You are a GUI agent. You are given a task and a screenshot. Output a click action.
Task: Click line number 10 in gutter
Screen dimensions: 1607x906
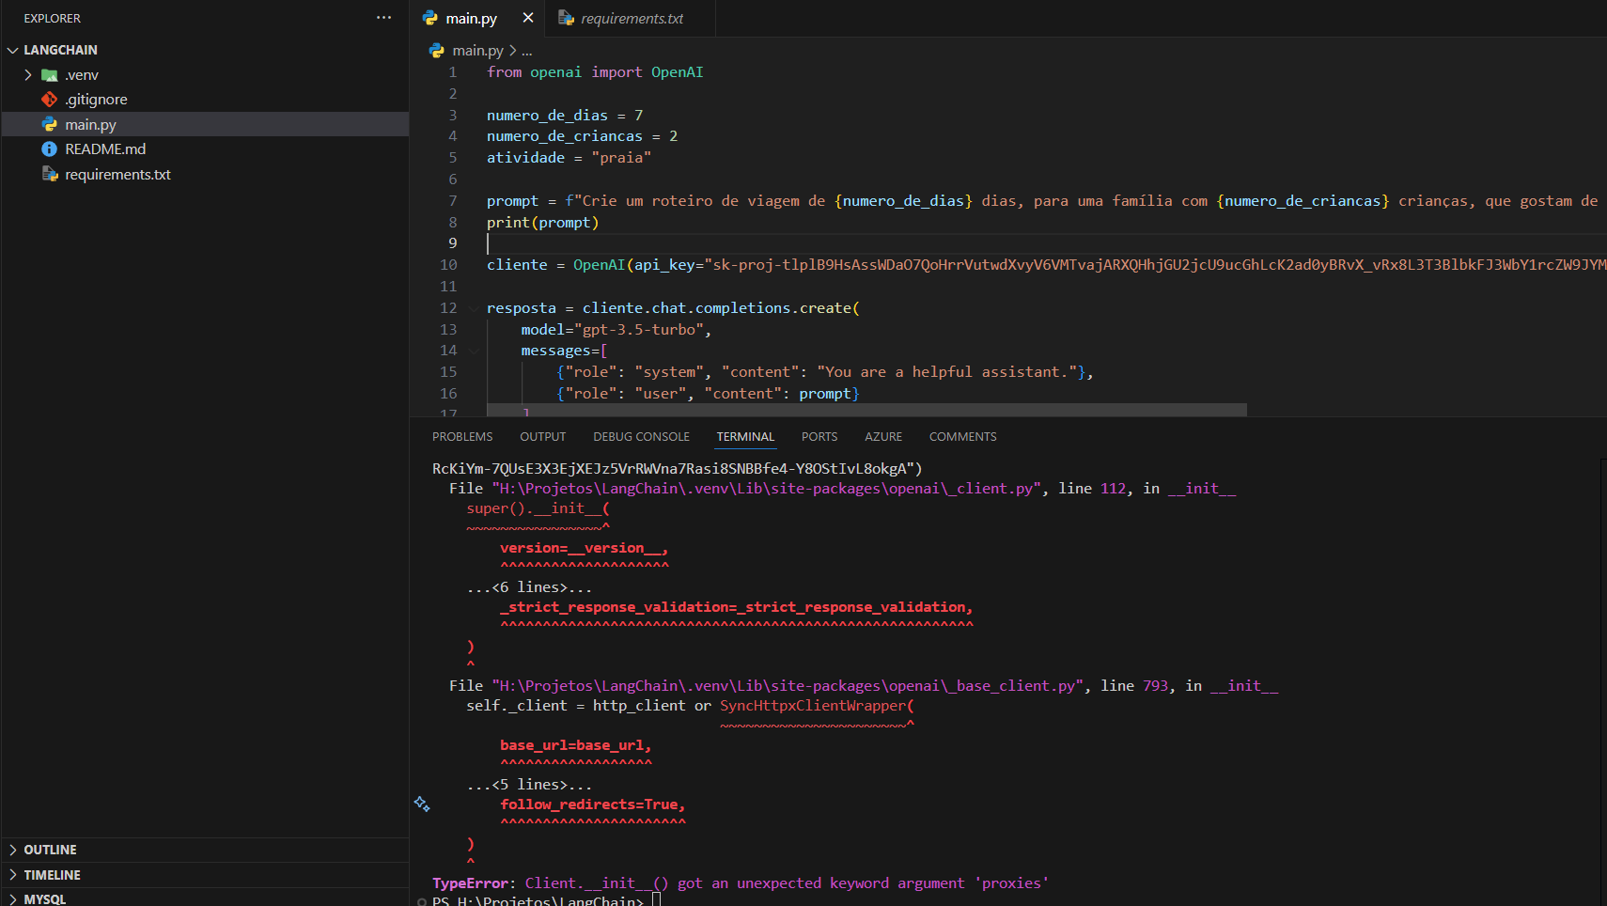(x=448, y=265)
